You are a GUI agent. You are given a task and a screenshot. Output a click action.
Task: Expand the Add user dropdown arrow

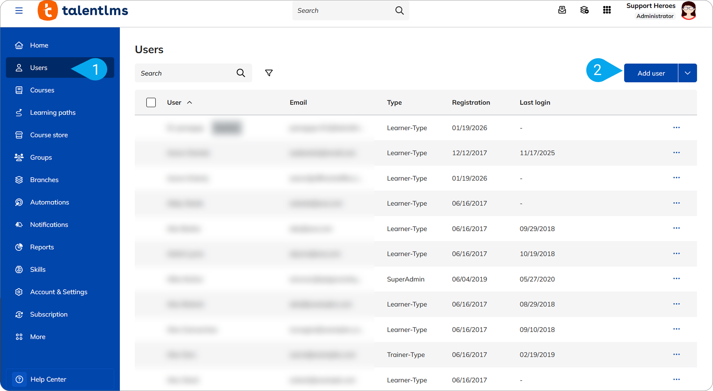pos(688,73)
